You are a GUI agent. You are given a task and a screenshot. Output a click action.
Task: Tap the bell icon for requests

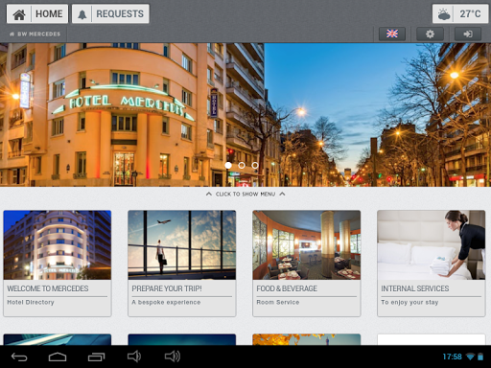pos(82,14)
